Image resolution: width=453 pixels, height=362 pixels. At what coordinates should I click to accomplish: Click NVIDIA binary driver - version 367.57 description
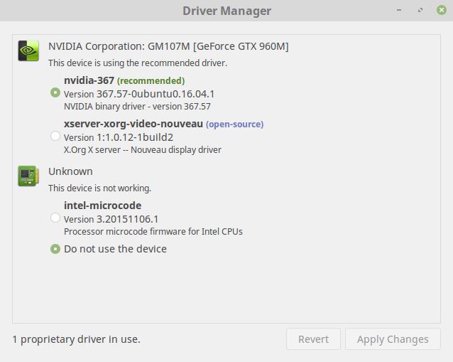click(137, 107)
